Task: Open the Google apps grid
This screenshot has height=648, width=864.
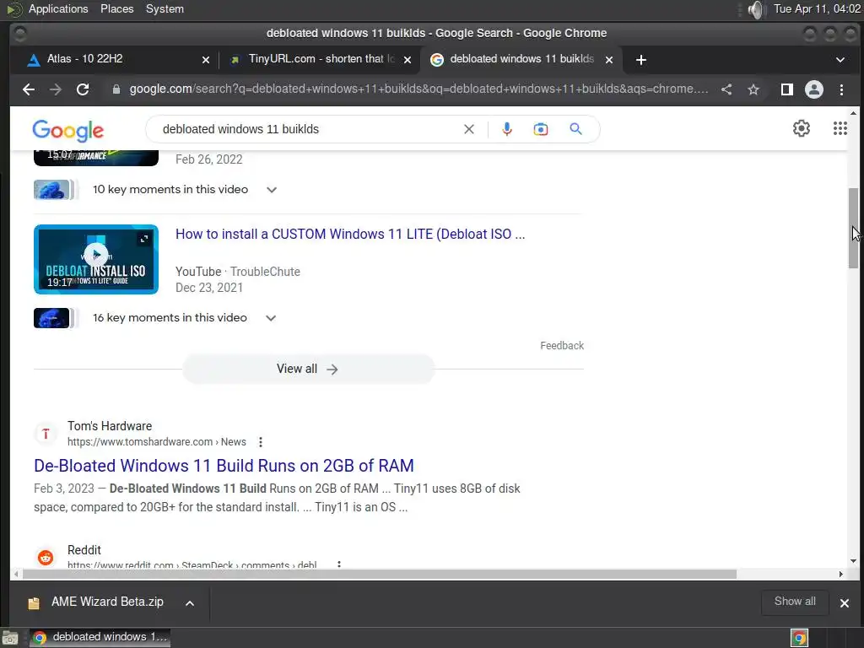Action: pos(840,128)
